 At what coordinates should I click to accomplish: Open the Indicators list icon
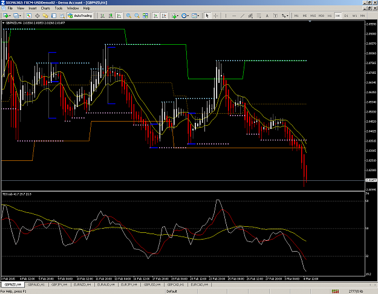(174, 16)
